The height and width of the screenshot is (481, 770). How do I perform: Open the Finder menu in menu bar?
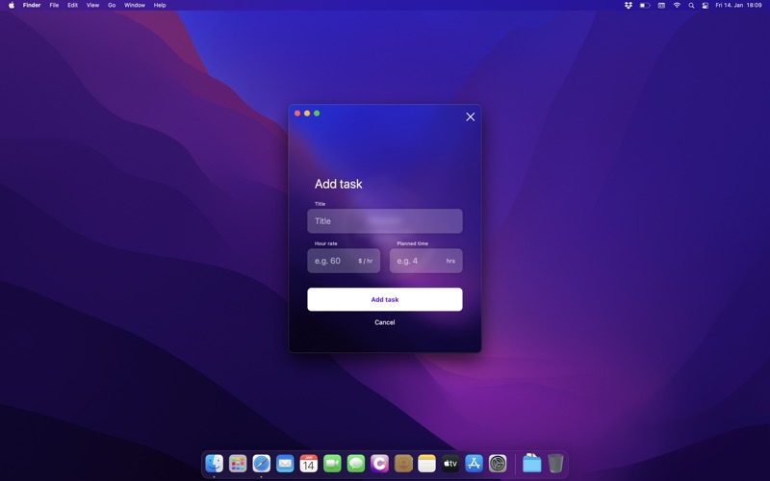[32, 6]
